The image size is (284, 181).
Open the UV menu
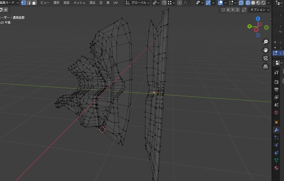click(115, 3)
